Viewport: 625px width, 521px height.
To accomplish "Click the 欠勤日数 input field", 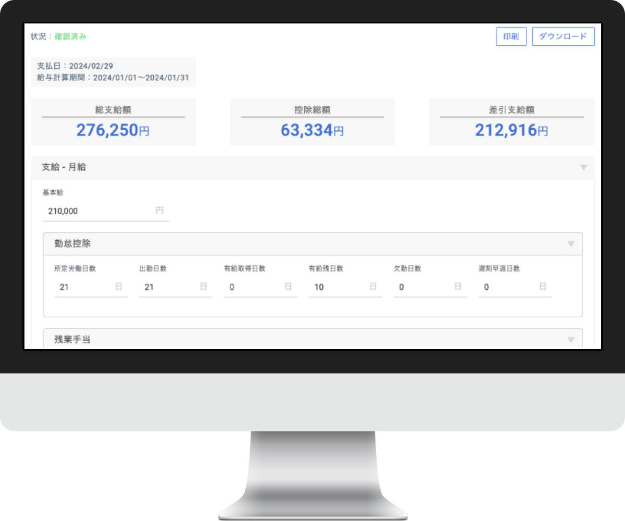I will tap(424, 287).
